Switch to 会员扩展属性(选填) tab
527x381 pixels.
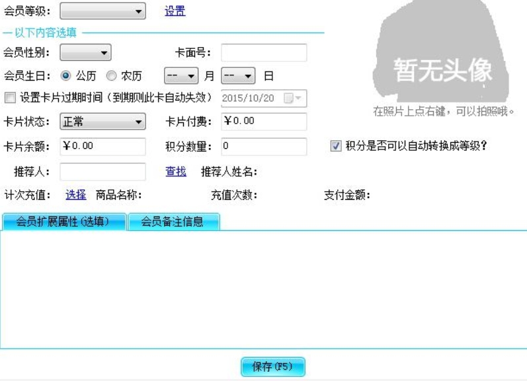click(x=64, y=222)
